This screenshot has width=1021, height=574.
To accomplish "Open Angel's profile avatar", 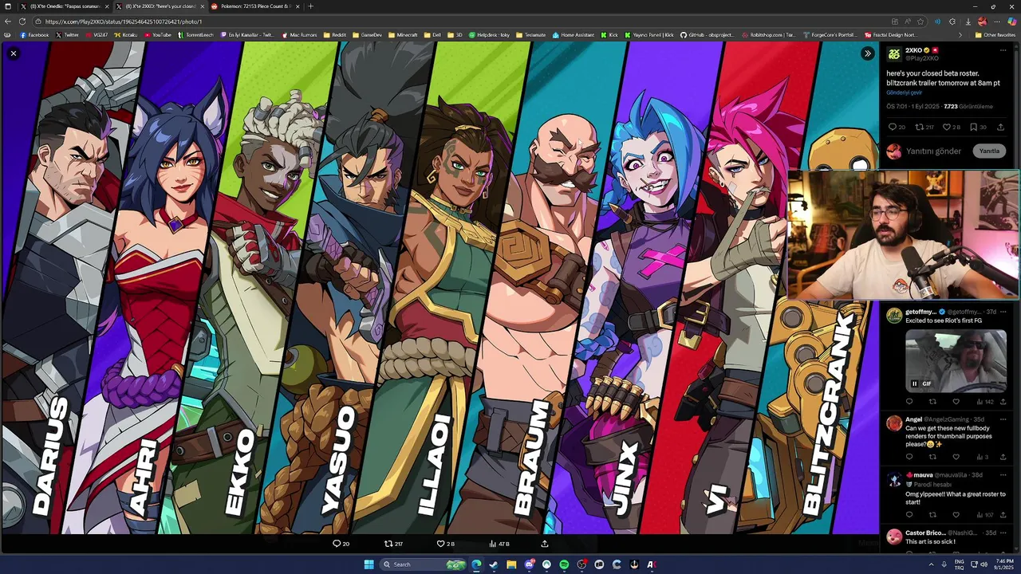I will (x=894, y=423).
